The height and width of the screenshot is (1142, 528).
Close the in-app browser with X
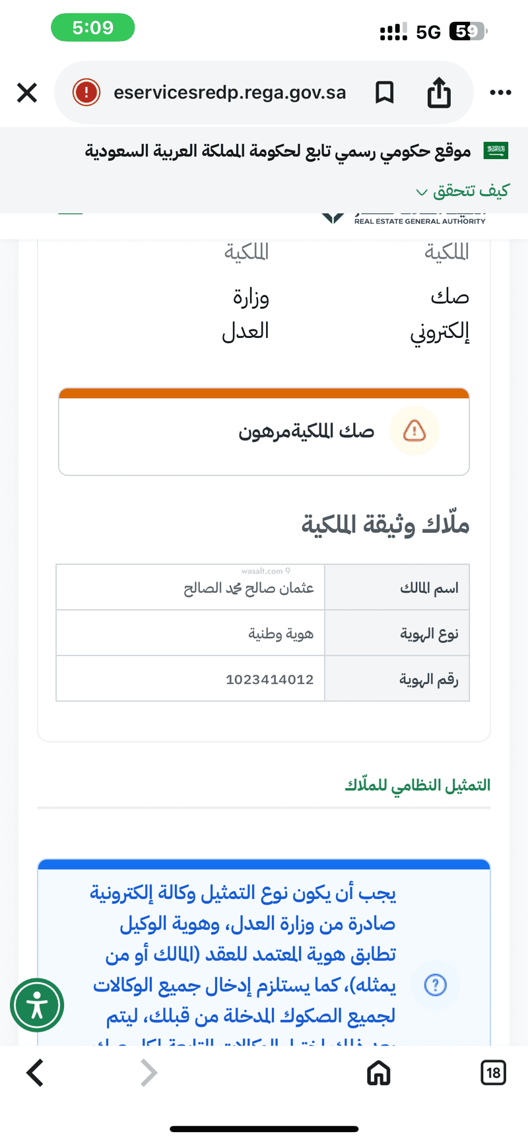click(x=27, y=92)
